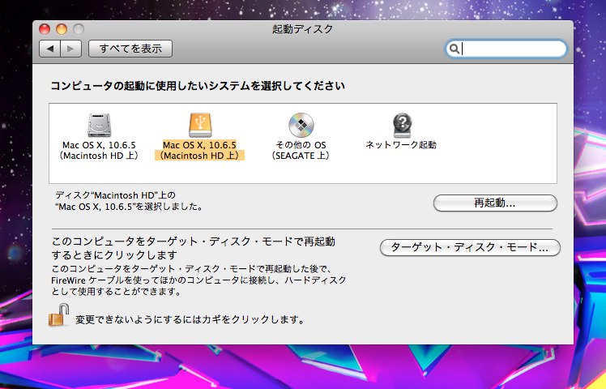This screenshot has width=606, height=389.
Task: Click the その他の OS (SEAGATE 上) label
Action: (x=301, y=151)
